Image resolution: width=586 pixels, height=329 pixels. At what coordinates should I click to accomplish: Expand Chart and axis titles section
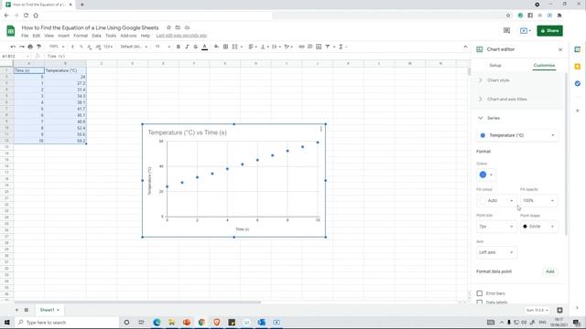click(x=518, y=100)
